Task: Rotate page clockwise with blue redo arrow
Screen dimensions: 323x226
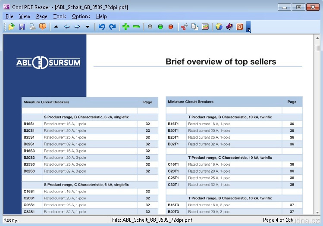Action: coord(112,27)
